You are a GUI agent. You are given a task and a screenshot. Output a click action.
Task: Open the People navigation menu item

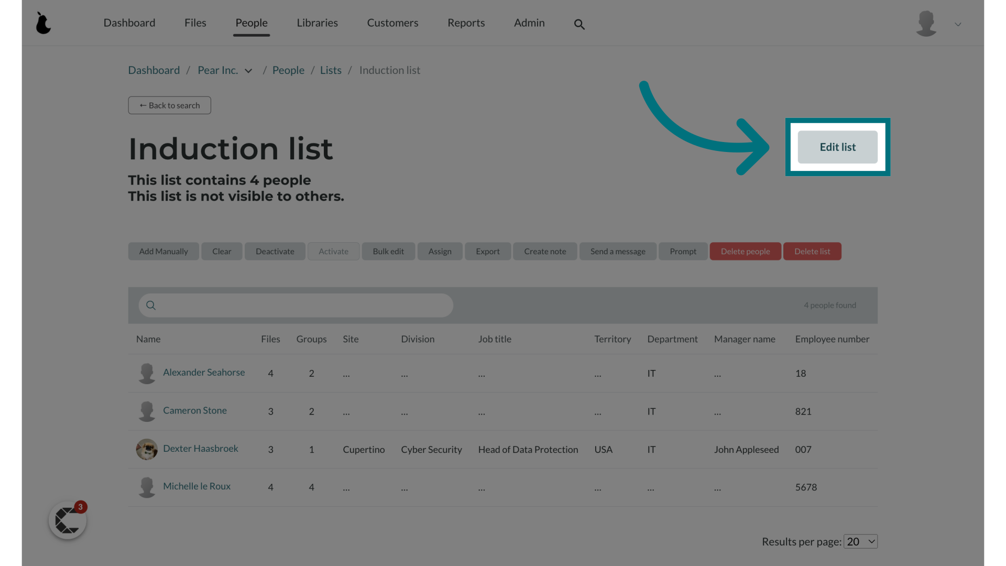251,23
